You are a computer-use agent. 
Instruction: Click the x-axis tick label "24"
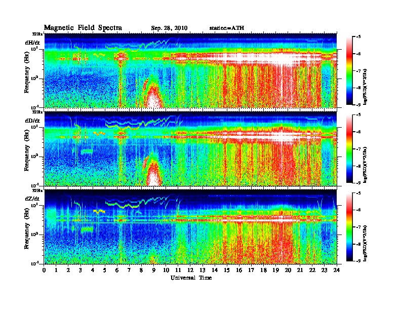(337, 270)
